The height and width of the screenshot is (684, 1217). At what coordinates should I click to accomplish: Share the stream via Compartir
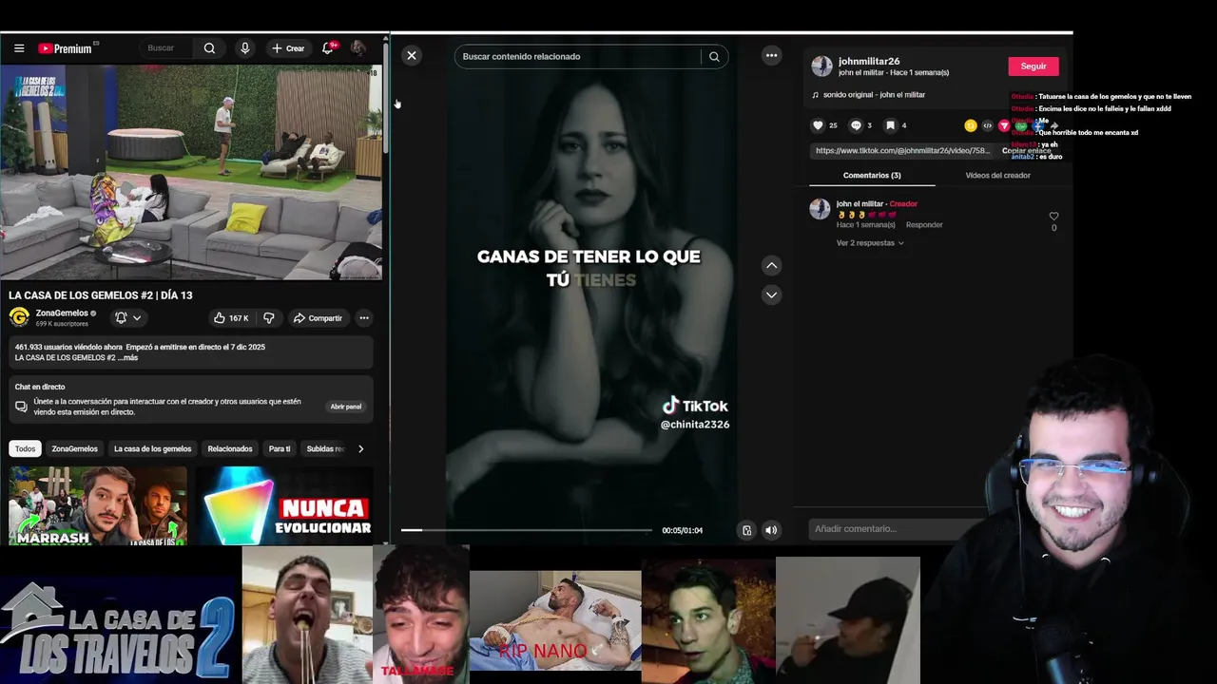318,318
